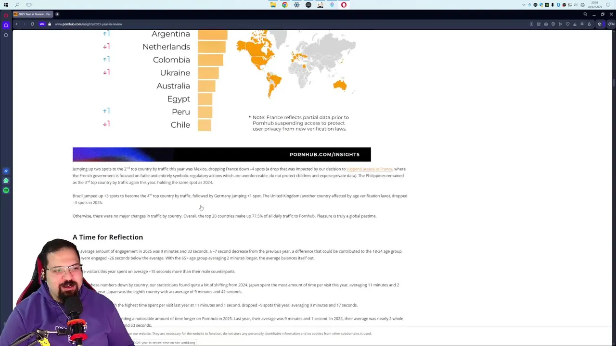The image size is (616, 346).
Task: Open the profile account icon
Action: (x=589, y=24)
